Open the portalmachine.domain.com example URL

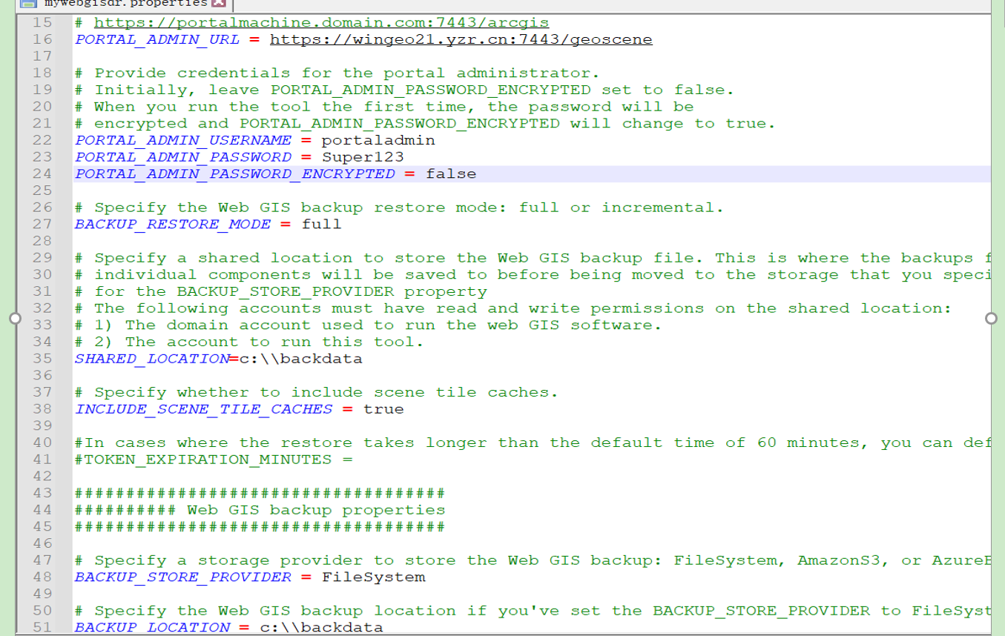pos(321,23)
